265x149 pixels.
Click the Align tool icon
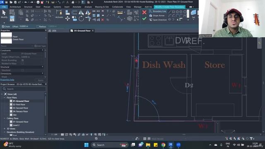[67, 12]
